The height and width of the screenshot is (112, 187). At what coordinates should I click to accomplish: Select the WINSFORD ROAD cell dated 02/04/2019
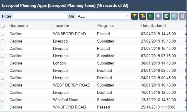coord(69,34)
